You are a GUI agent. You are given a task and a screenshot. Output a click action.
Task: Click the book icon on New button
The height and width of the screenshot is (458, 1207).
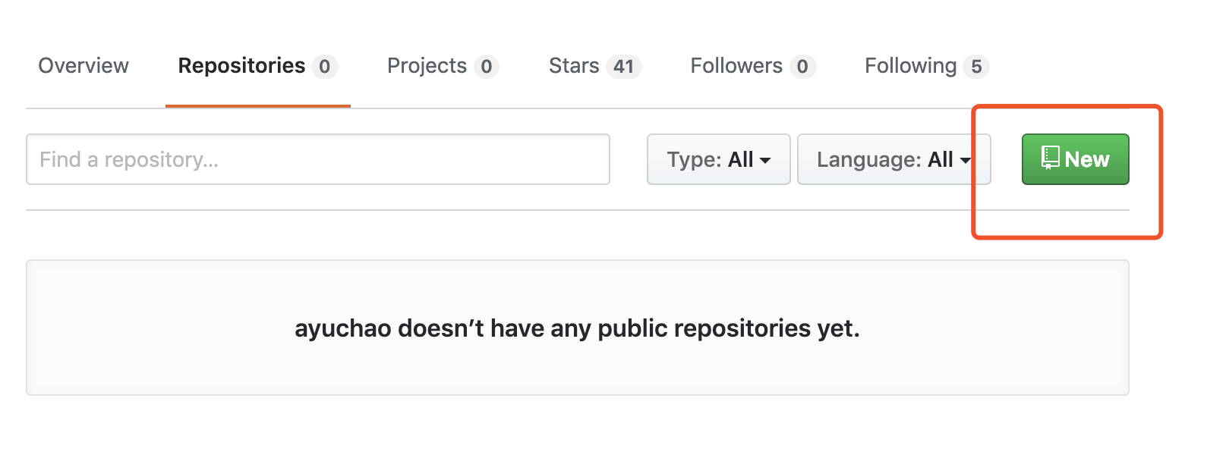(x=1050, y=158)
